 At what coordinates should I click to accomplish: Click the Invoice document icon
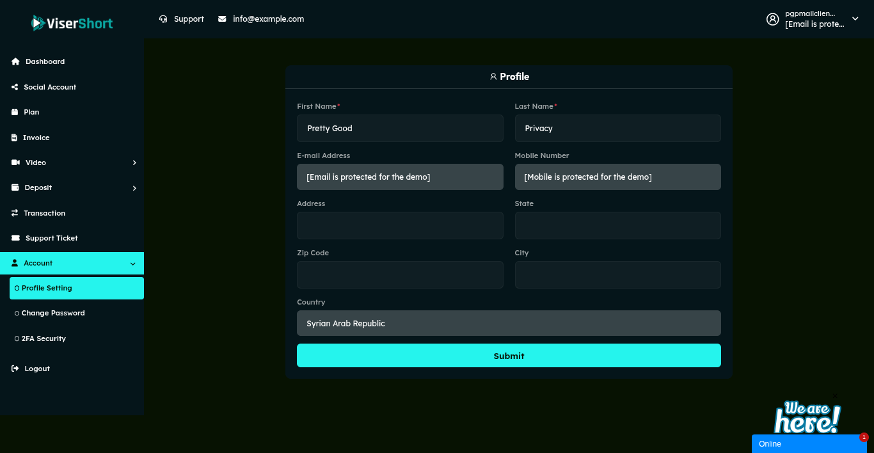[15, 138]
